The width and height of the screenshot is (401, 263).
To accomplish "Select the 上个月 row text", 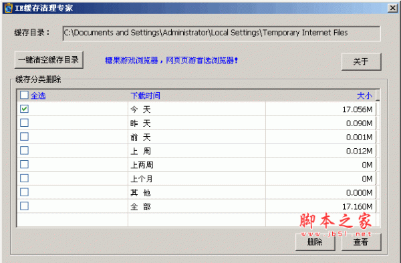I will pos(142,179).
